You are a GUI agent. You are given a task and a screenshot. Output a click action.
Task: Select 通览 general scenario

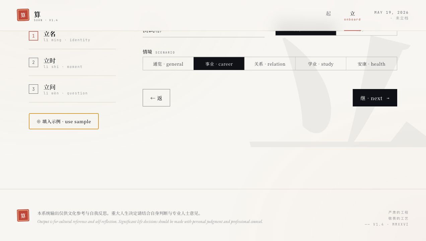(168, 64)
